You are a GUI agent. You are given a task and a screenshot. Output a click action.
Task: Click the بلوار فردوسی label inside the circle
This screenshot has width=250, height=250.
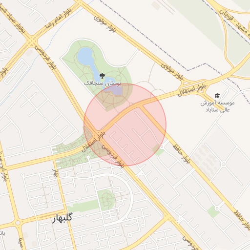click(x=113, y=156)
